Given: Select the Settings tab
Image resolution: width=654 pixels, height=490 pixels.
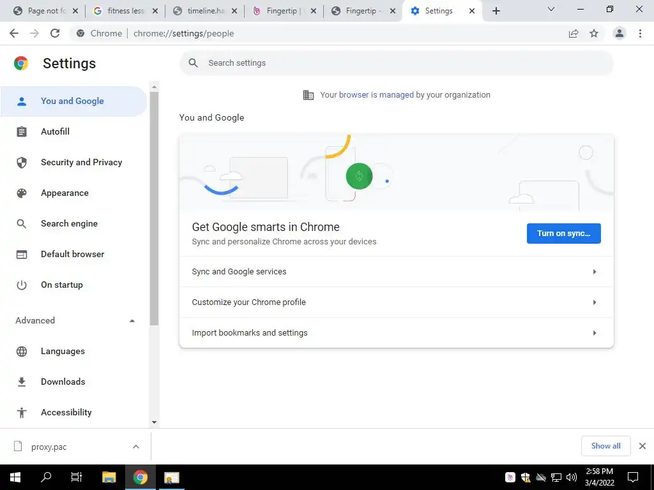Looking at the screenshot, I should 438,11.
